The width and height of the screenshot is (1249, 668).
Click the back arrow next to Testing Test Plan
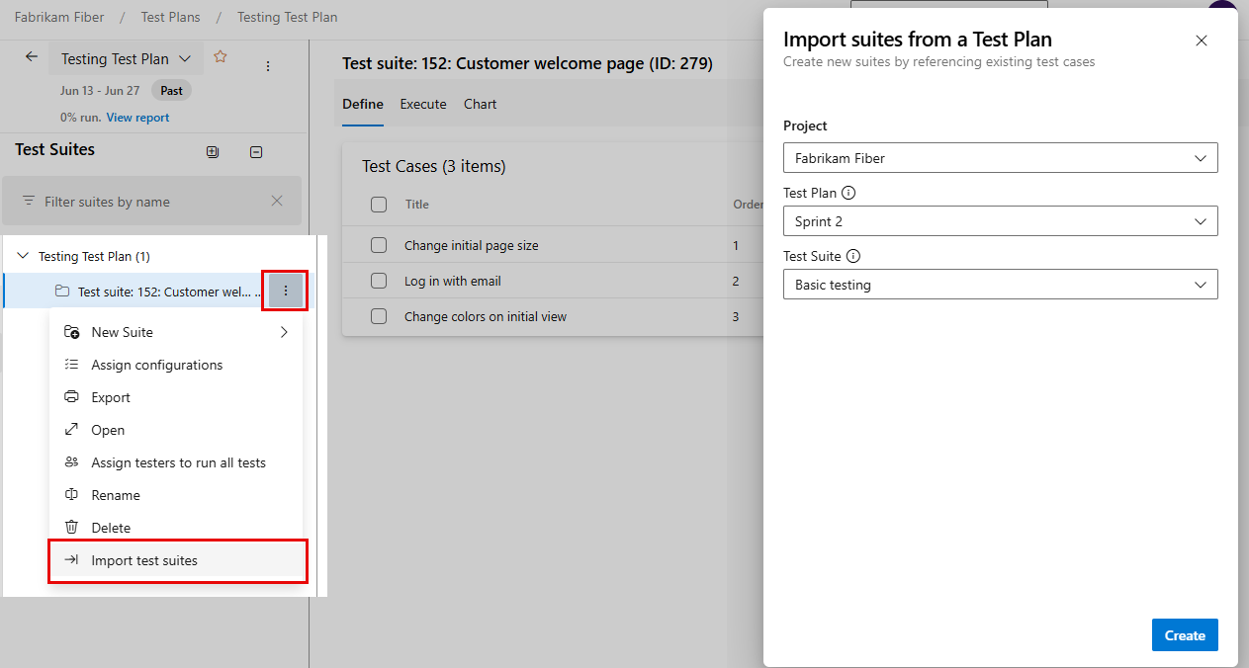(31, 57)
